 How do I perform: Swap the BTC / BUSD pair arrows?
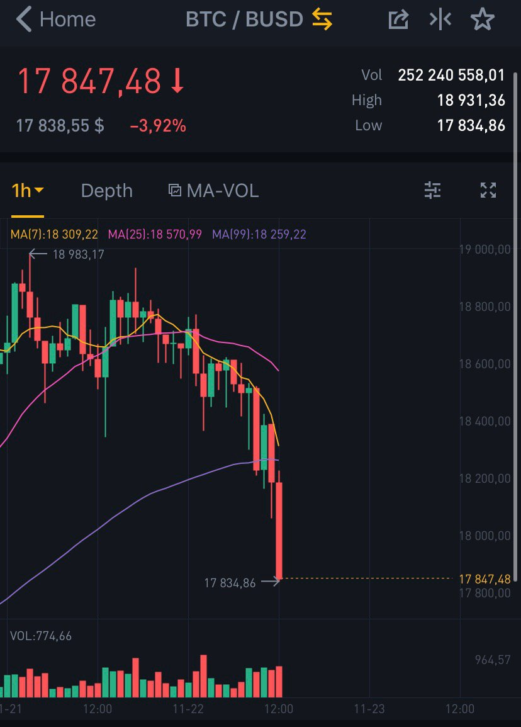pyautogui.click(x=322, y=20)
